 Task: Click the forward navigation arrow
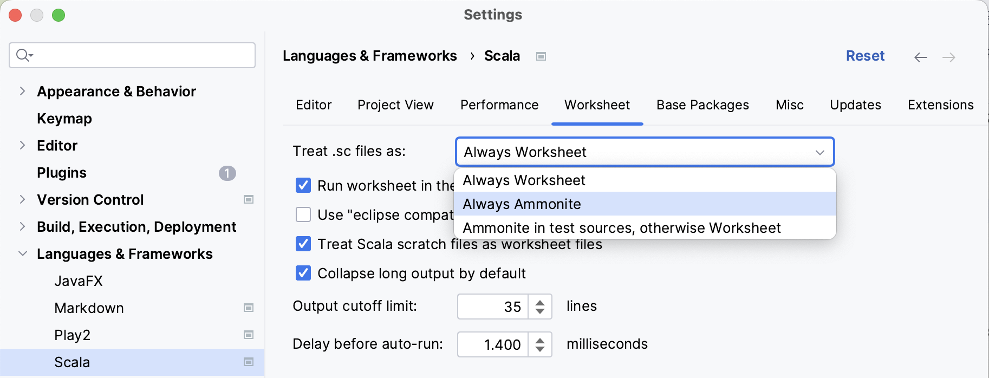click(x=948, y=57)
